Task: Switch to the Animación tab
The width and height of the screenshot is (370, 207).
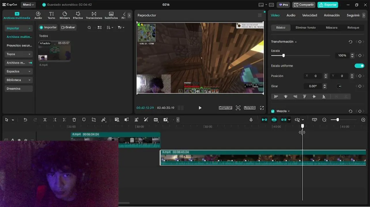Action: [x=332, y=15]
